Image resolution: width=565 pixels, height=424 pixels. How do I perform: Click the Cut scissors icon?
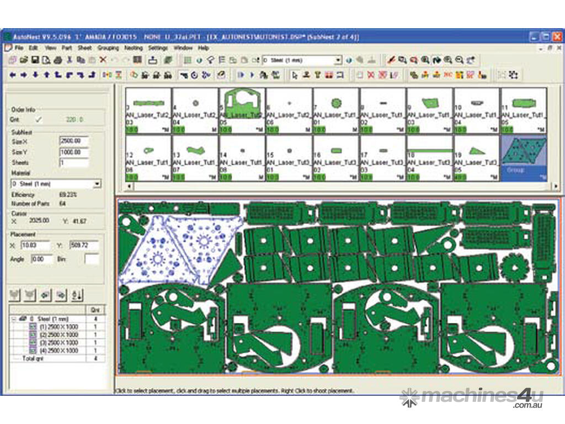tap(70, 60)
